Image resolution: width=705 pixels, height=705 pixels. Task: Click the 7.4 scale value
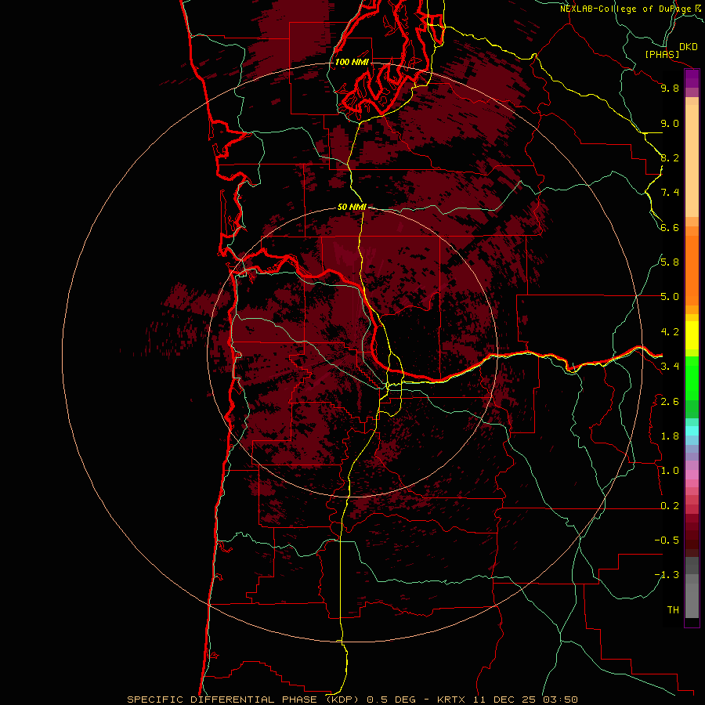[670, 193]
